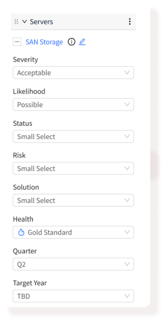Click the drag handle beside Servers
Screen dimensions: 162x319
click(16, 22)
